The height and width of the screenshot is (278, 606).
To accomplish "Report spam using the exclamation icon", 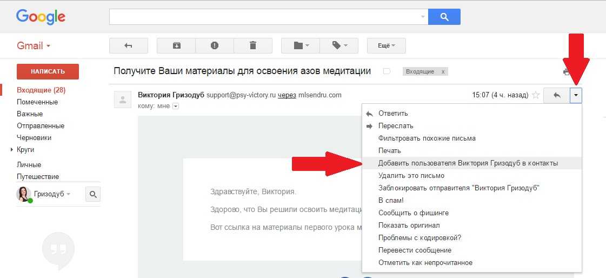I will pos(215,45).
